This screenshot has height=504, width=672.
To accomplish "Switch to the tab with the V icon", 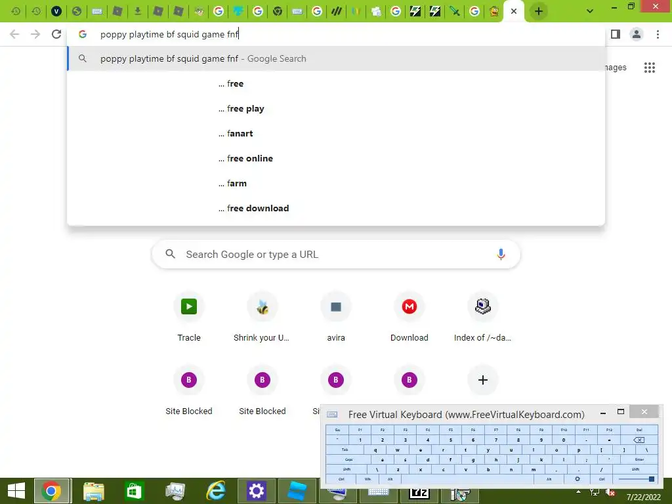I will [x=56, y=11].
